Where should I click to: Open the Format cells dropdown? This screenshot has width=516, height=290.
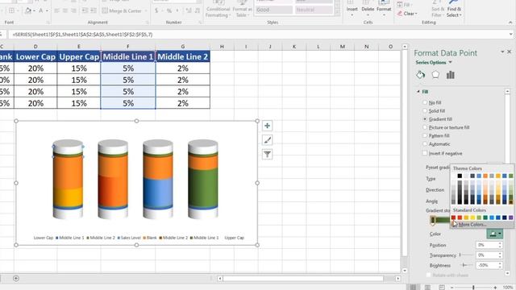[x=384, y=9]
